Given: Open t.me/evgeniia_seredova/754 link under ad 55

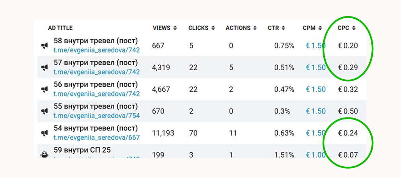Looking at the screenshot, I should [96, 116].
